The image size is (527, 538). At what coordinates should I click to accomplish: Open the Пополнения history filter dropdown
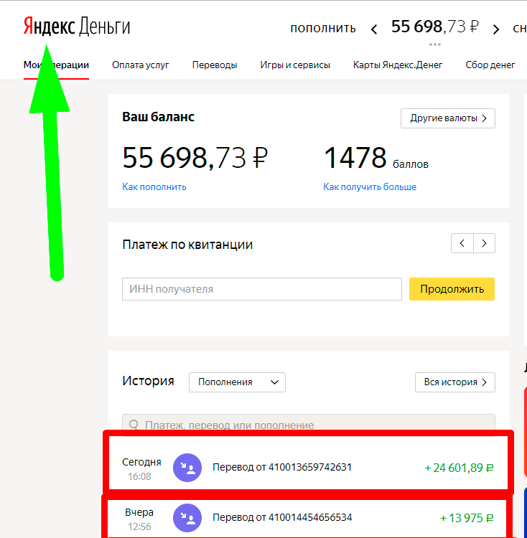coord(237,382)
